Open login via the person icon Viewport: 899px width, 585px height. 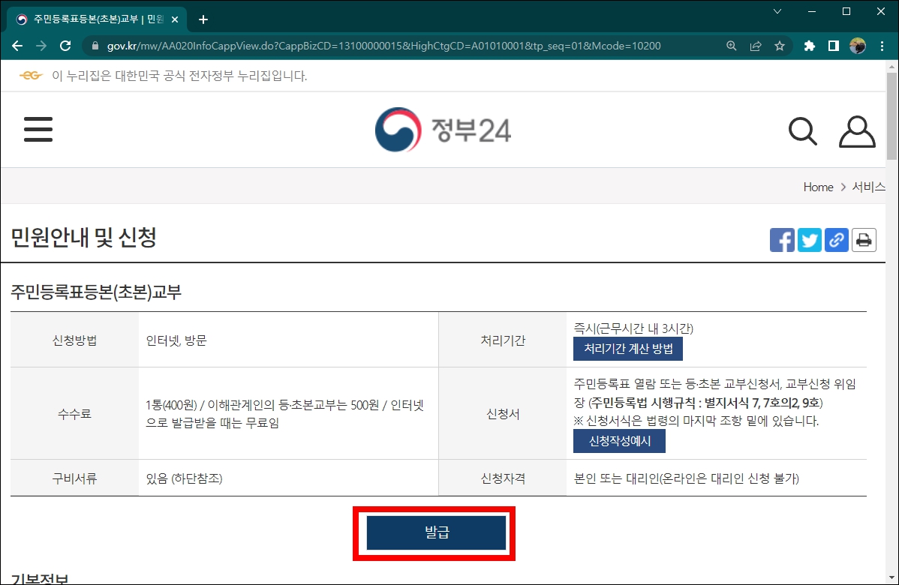pos(857,130)
